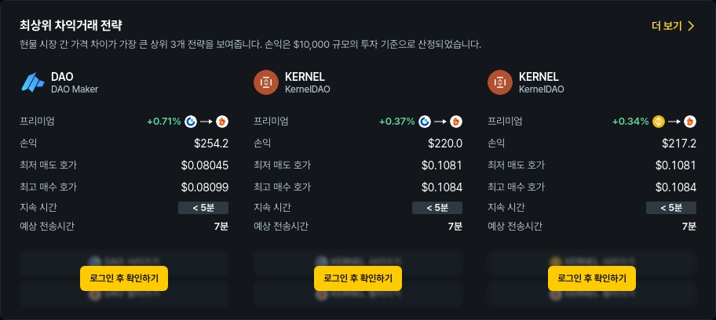This screenshot has height=320, width=716.
Task: Click the +0.71% premium value
Action: (164, 122)
